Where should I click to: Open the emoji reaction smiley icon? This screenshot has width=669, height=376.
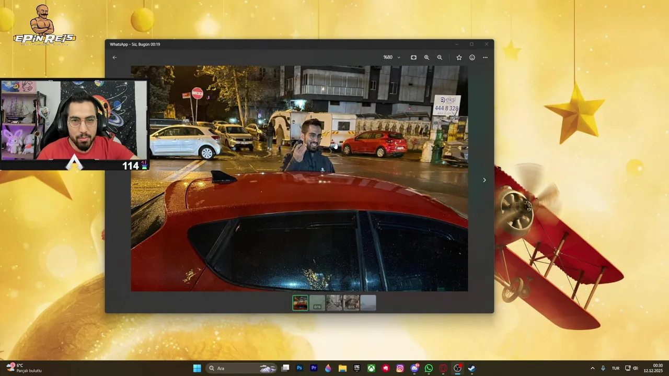(472, 57)
